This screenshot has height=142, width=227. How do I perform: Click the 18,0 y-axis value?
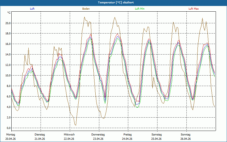point(8,34)
